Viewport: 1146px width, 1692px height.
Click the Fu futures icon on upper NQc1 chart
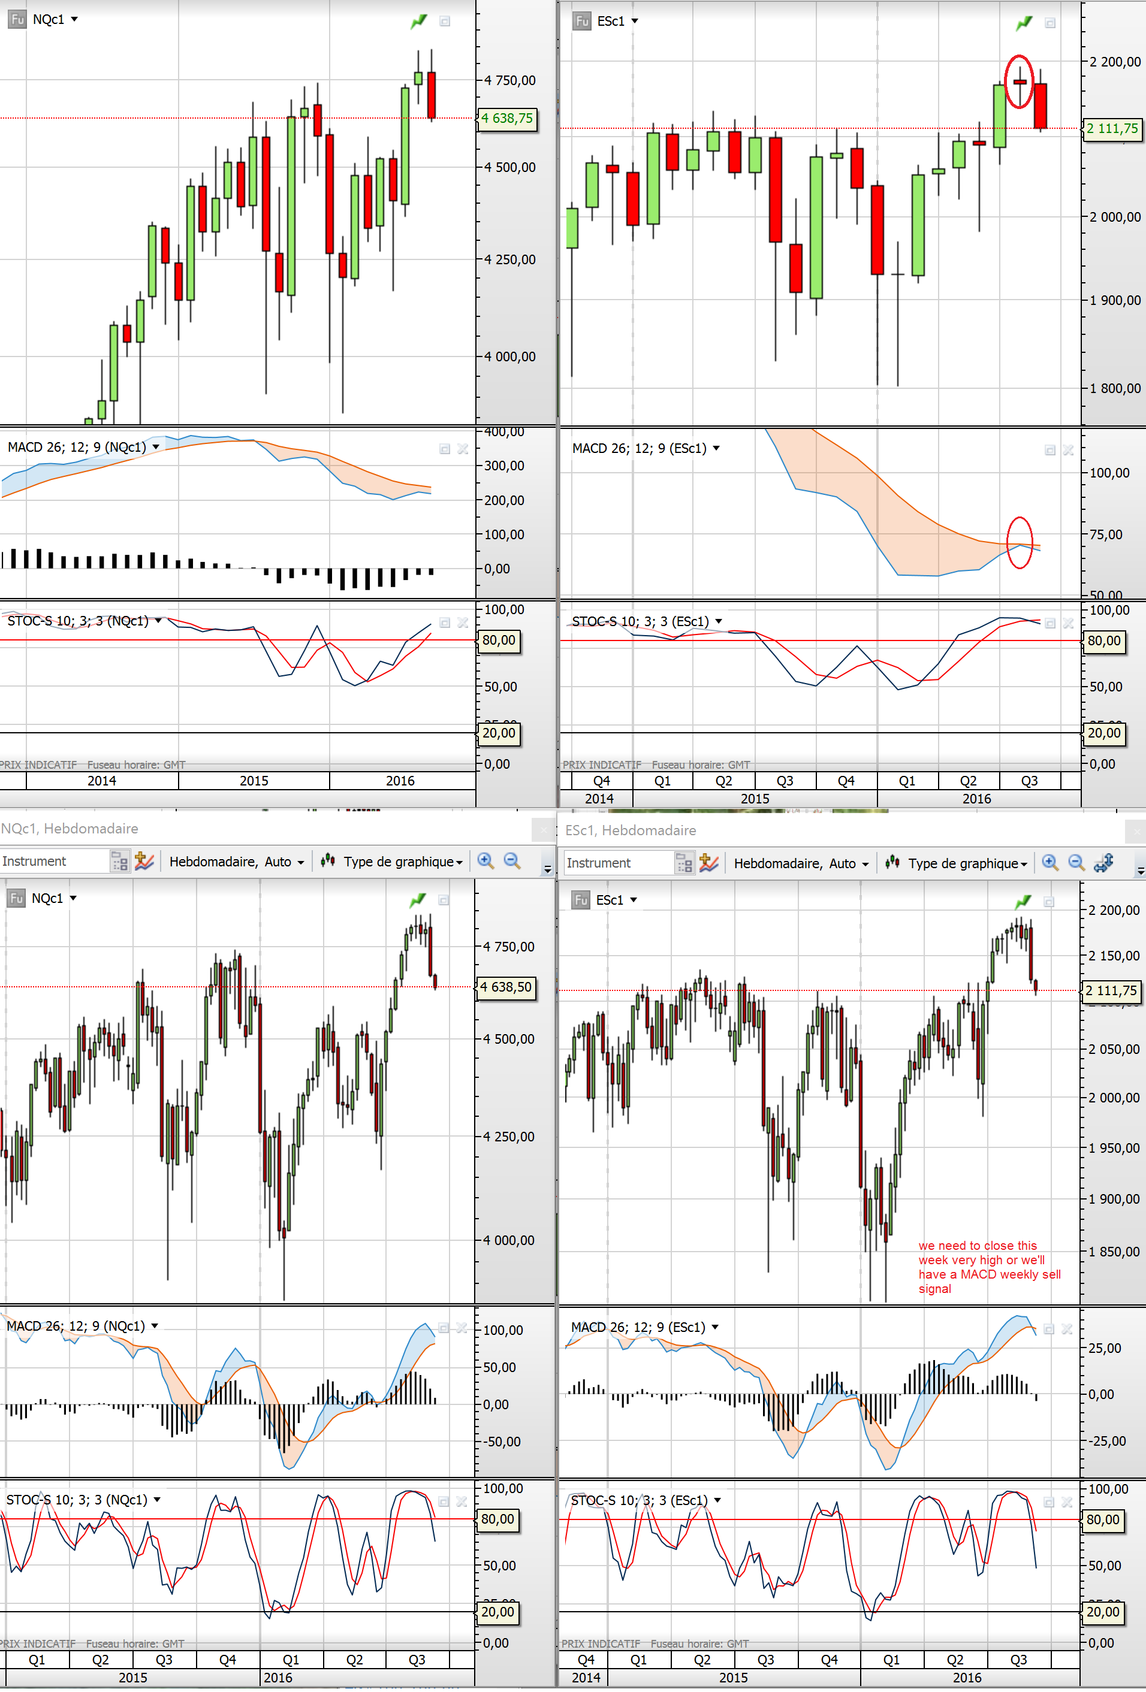(17, 20)
